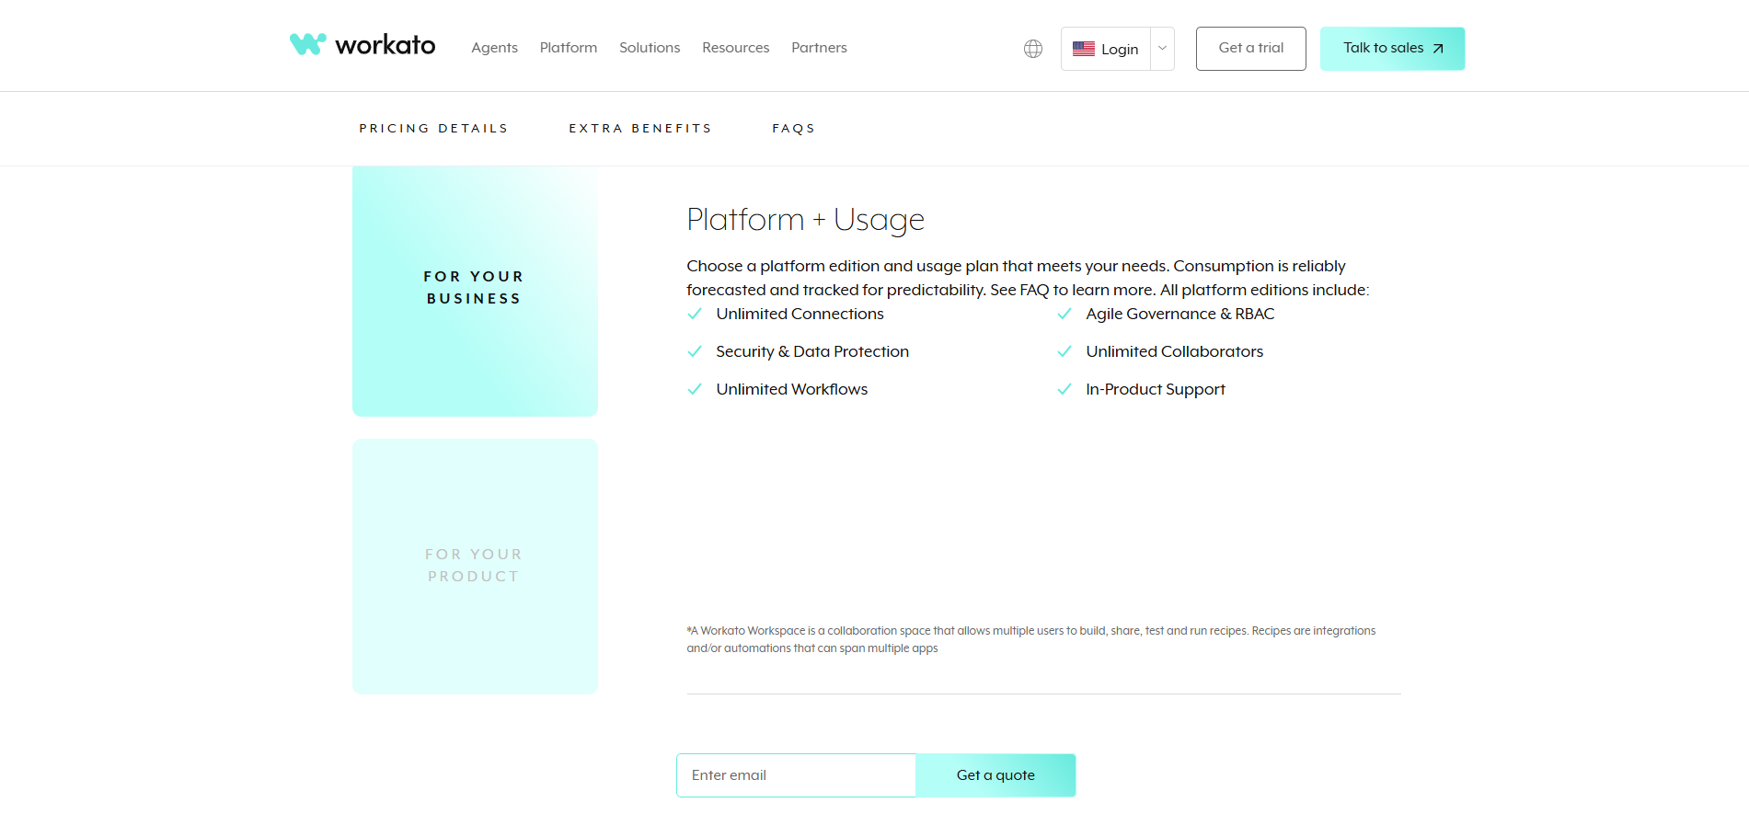
Task: Jump to the Extra Benefits section
Action: tap(640, 129)
